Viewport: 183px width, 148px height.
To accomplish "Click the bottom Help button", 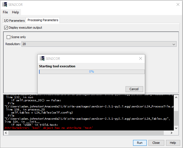I will [x=173, y=143].
